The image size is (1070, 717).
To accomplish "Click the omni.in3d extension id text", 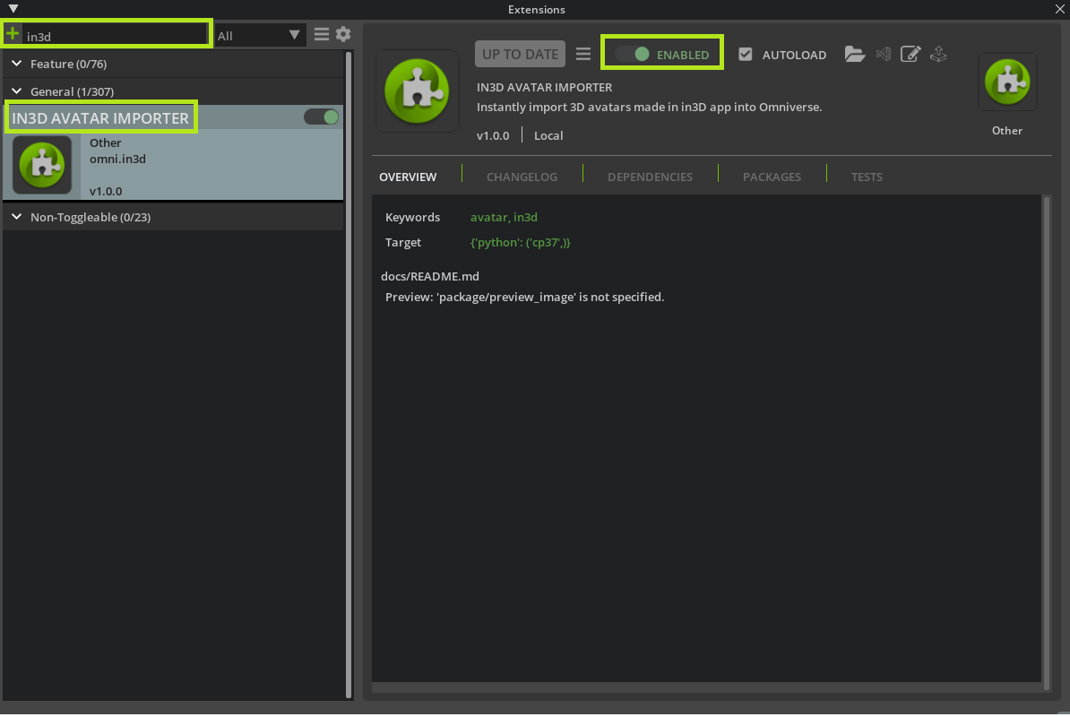I will (x=117, y=159).
